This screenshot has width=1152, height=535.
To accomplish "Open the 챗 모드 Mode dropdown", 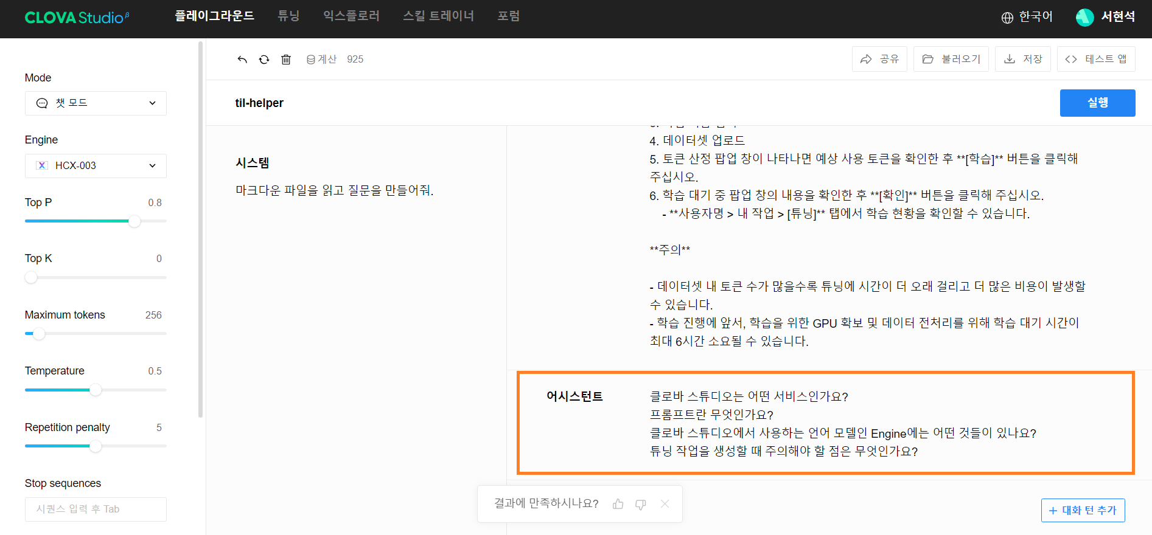I will coord(96,103).
